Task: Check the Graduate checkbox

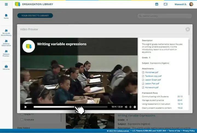Action: 22,120
